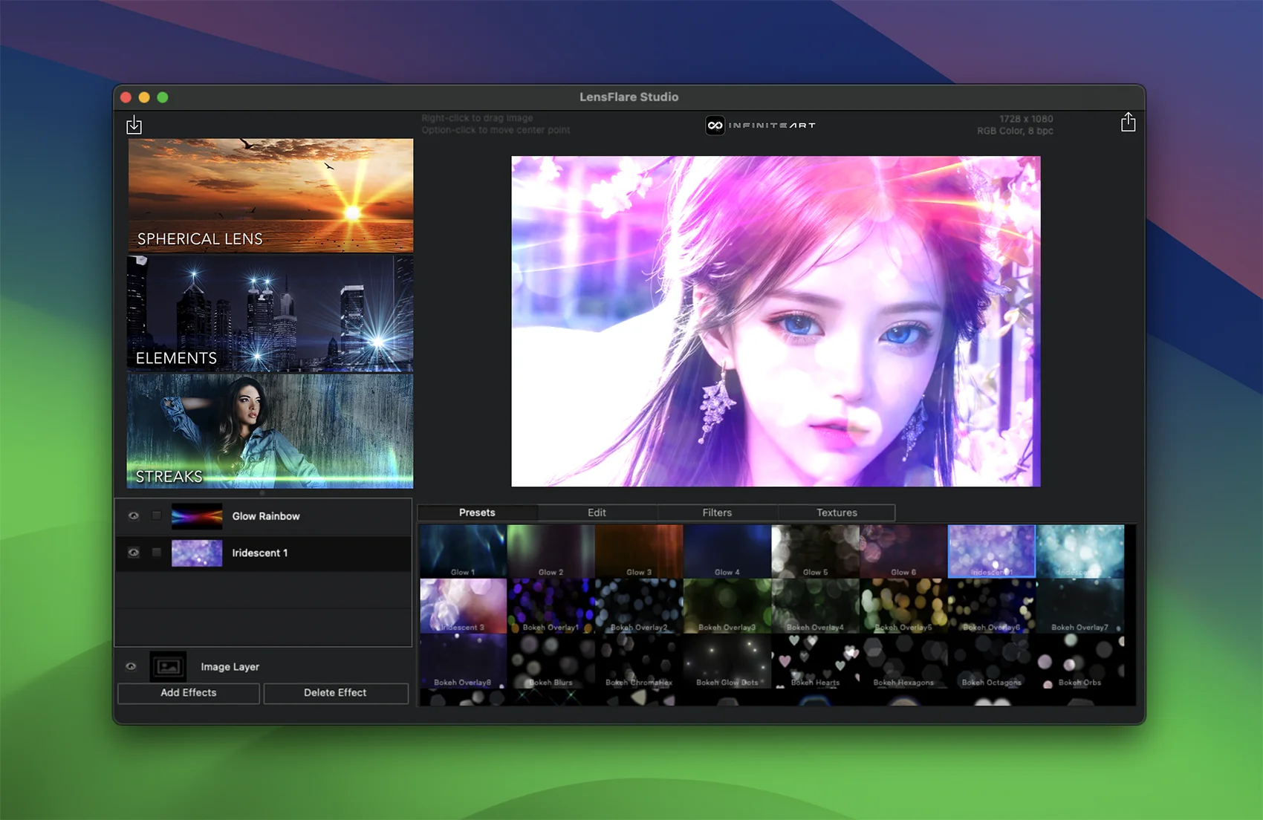Open the Image Layer picture icon

[169, 666]
